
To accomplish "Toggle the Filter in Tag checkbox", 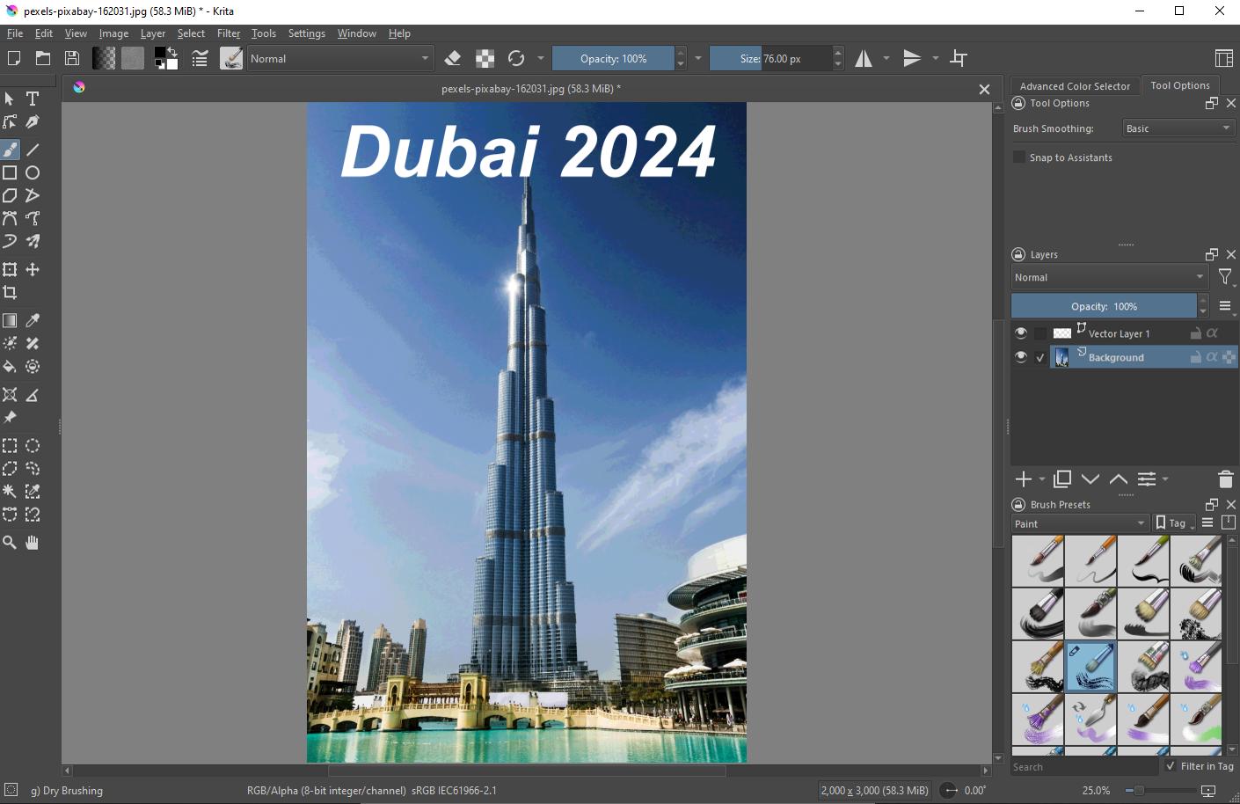I will coord(1171,766).
